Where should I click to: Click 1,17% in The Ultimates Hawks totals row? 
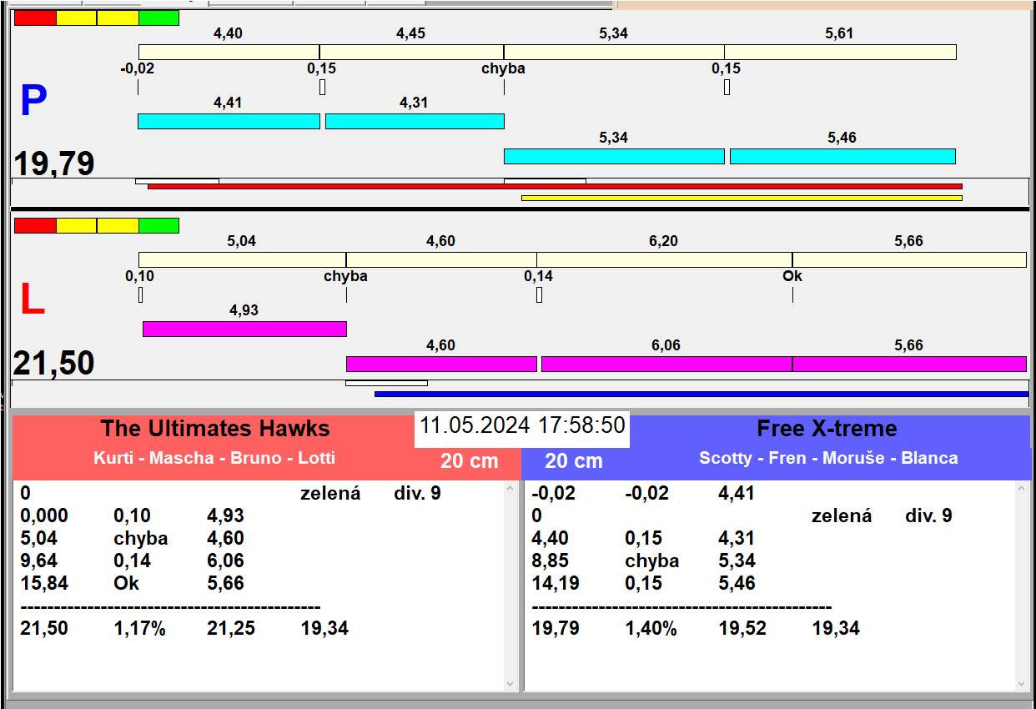140,628
